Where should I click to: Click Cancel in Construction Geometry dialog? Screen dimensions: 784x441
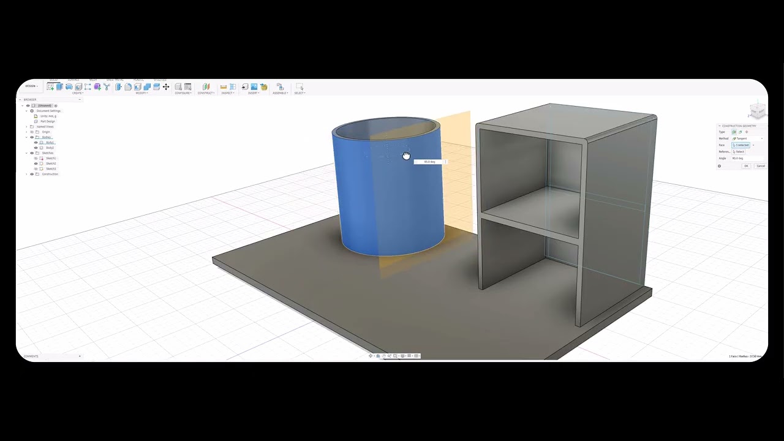(760, 166)
